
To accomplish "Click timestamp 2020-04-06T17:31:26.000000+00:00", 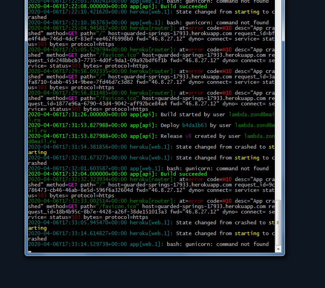I will [x=77, y=115].
